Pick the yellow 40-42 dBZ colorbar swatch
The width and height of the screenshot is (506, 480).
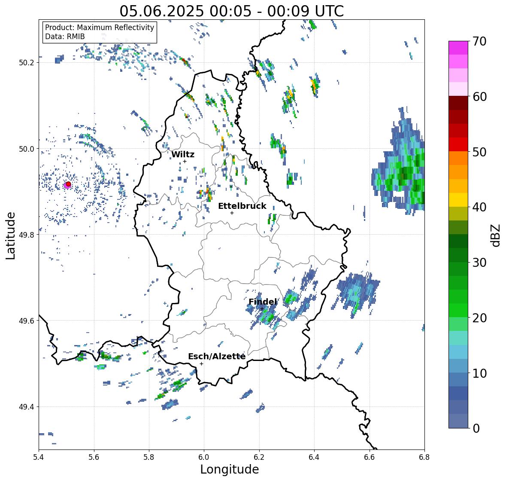458,200
